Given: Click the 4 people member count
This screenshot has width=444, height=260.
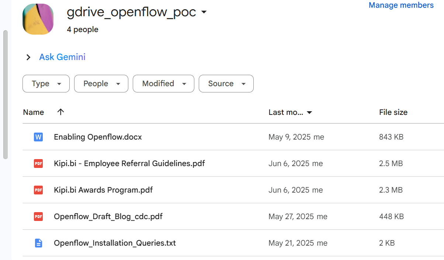Looking at the screenshot, I should pyautogui.click(x=83, y=29).
